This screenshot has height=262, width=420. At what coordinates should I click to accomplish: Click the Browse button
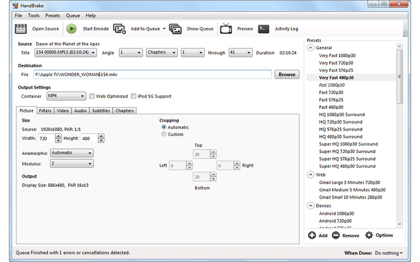(x=287, y=74)
